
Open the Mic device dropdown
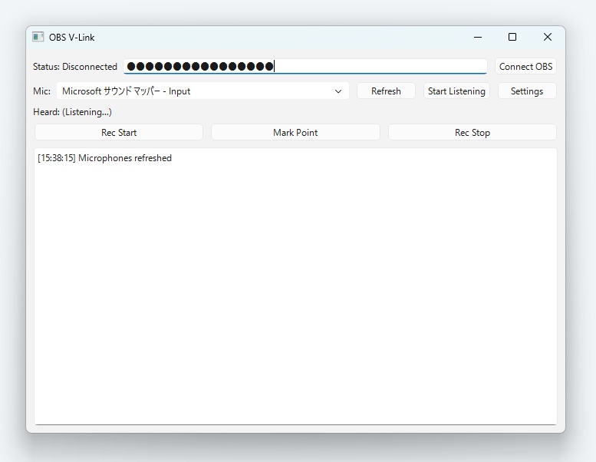(203, 91)
